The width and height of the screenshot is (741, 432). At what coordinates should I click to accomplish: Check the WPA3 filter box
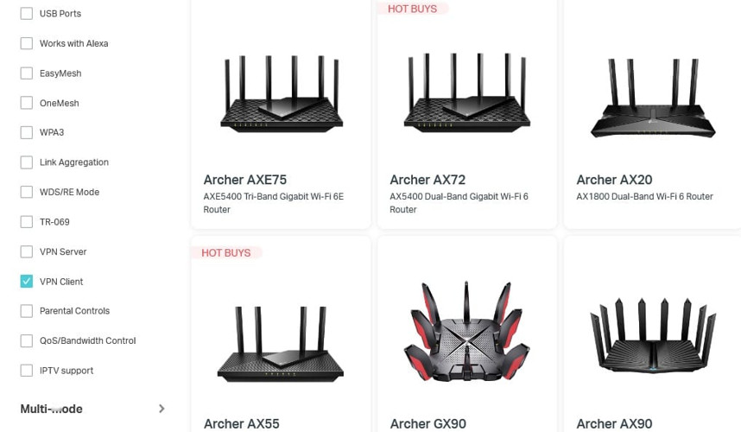tap(27, 132)
